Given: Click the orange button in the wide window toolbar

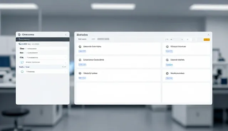Looking at the screenshot, I should [207, 40].
